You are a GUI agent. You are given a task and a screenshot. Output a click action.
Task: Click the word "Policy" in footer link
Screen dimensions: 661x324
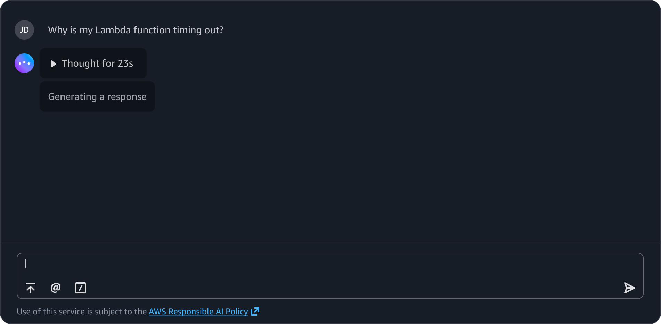coord(237,312)
